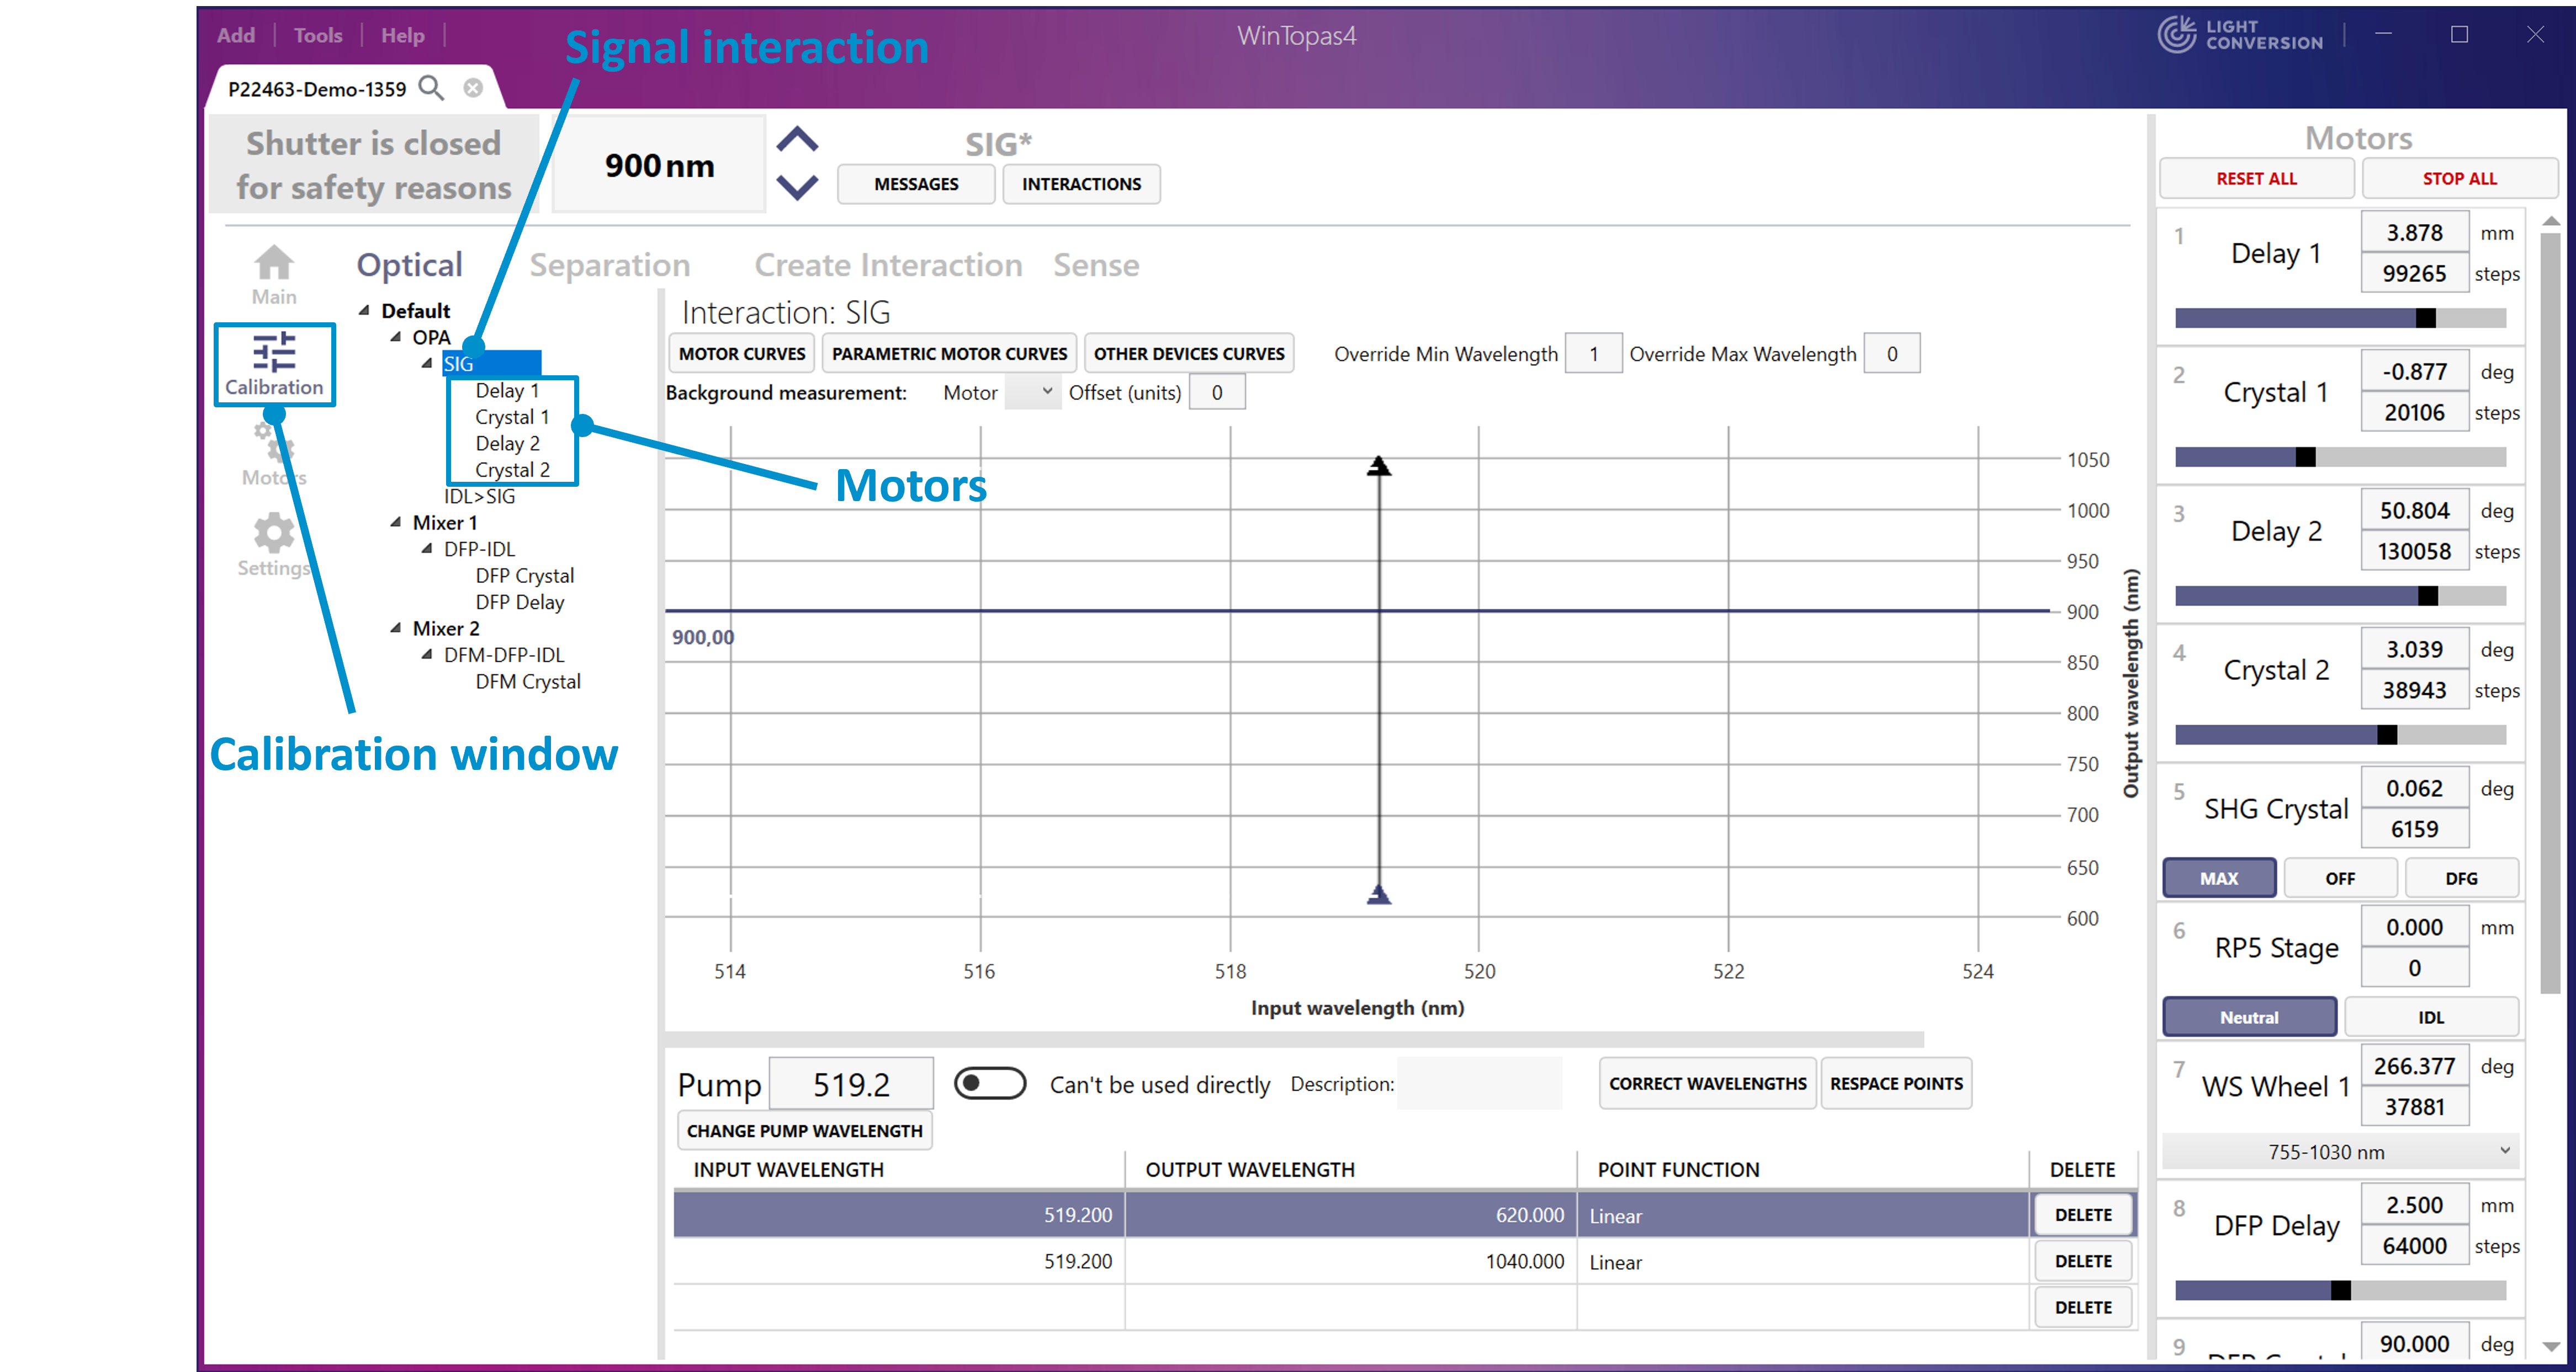Viewport: 2576px width, 1372px height.
Task: Increase wavelength with the up chevron
Action: (x=797, y=140)
